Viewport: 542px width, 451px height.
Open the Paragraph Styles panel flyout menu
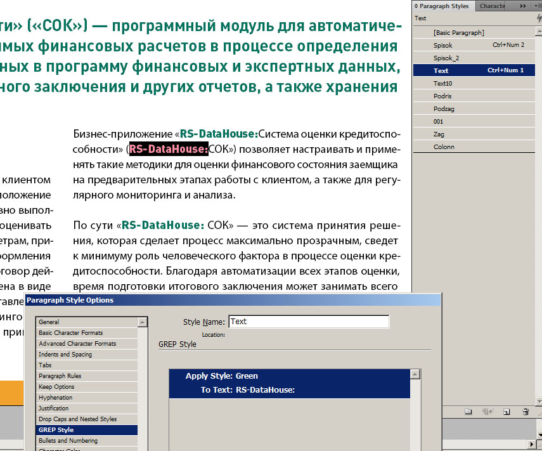(x=538, y=6)
